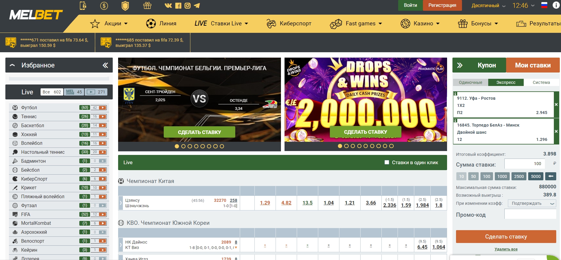Select first carousel dot on Drops & Wins banner

click(x=340, y=146)
